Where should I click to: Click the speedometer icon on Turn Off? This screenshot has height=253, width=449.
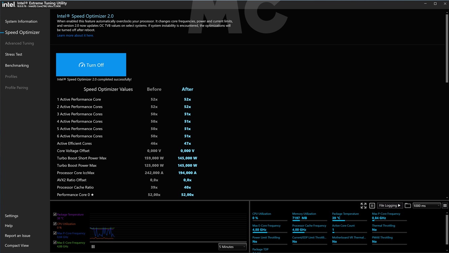82,65
